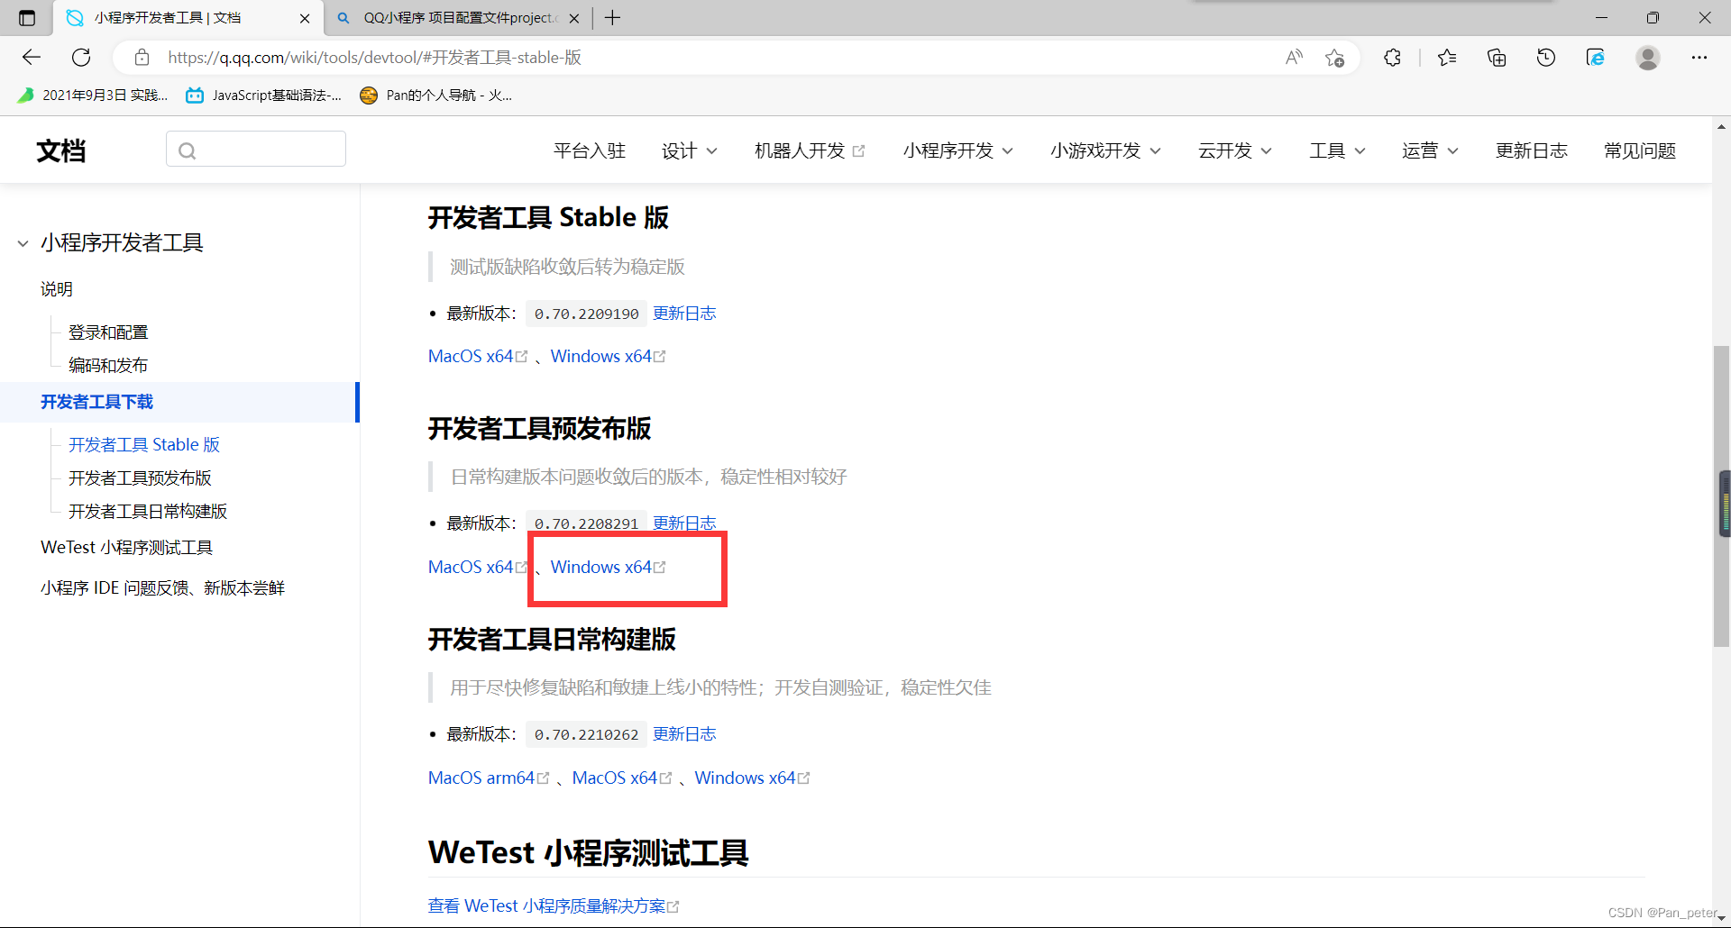Select 开发者工具下载 sidebar item
Screen dimensions: 1731x928
[x=179, y=402]
